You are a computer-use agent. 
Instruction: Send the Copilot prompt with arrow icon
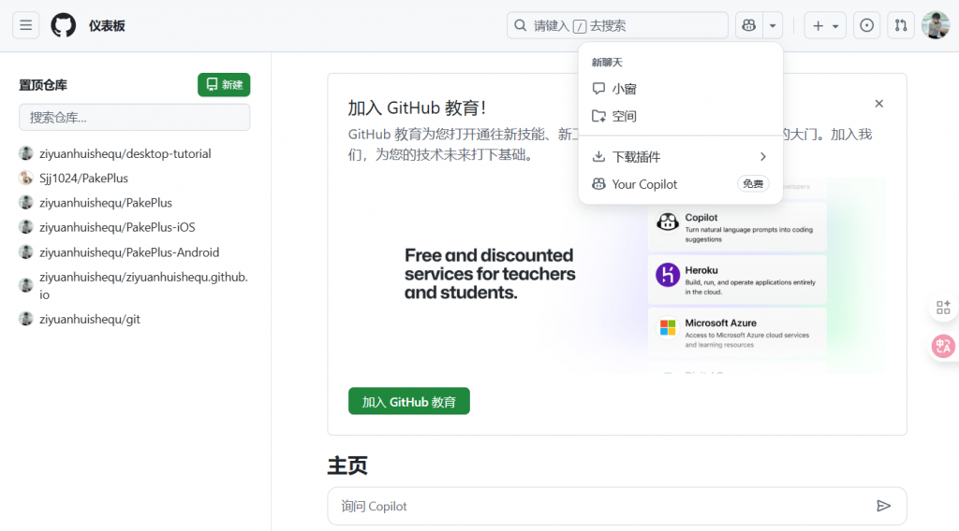tap(883, 506)
